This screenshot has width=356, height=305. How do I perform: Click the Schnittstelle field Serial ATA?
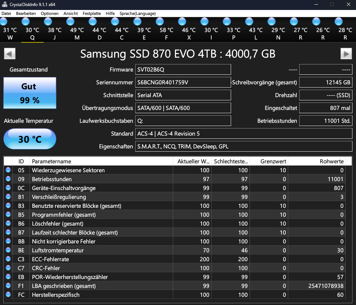pyautogui.click(x=183, y=95)
